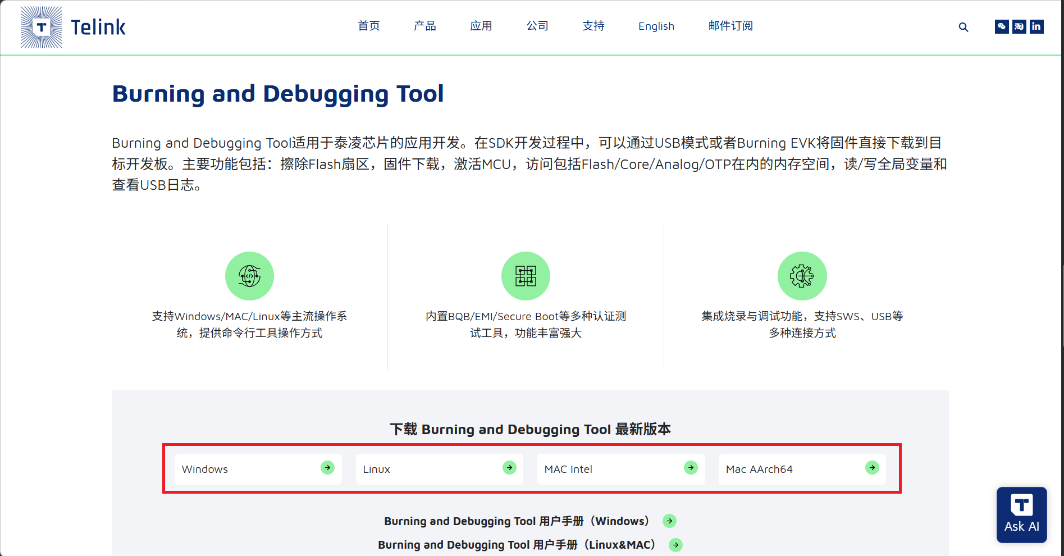Click the gear icon above the SWS、USB text
The height and width of the screenshot is (556, 1064).
coord(802,276)
